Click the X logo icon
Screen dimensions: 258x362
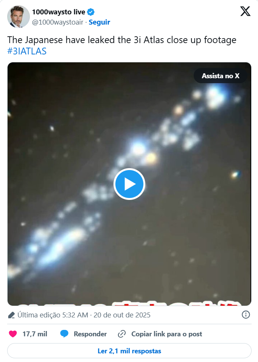pos(245,11)
